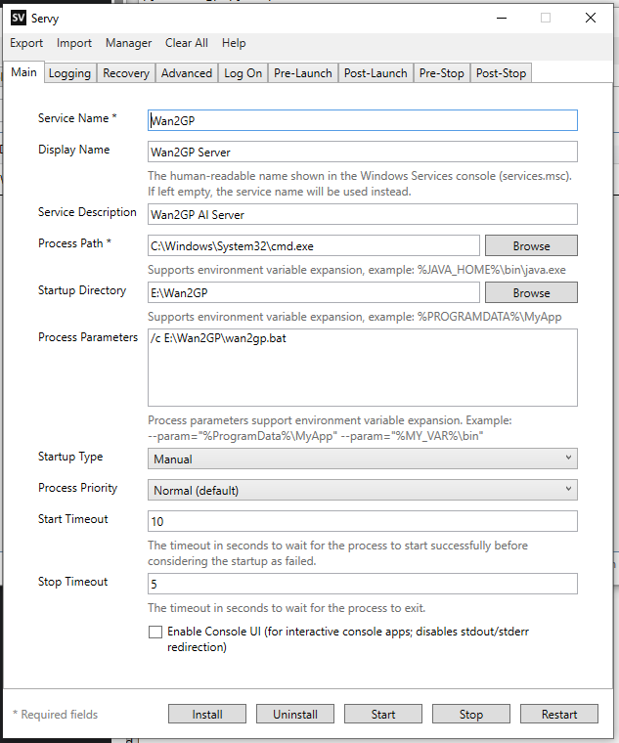The width and height of the screenshot is (619, 743).
Task: Minimize the Servy window
Action: [502, 18]
